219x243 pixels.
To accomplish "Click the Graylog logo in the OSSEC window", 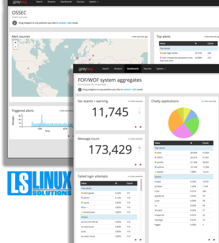I will click(x=20, y=2).
